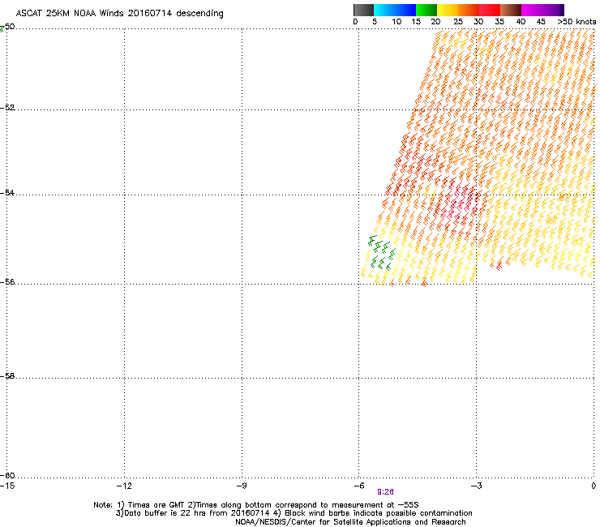This screenshot has height=527, width=600.
Task: Click the note line starting 'Note: 1) Times are GMT'
Action: click(x=256, y=505)
